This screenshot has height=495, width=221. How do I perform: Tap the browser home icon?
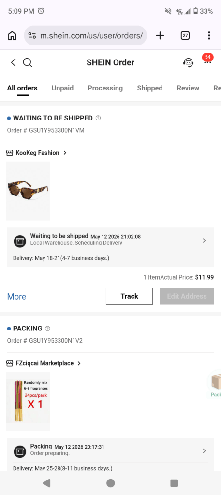point(12,36)
